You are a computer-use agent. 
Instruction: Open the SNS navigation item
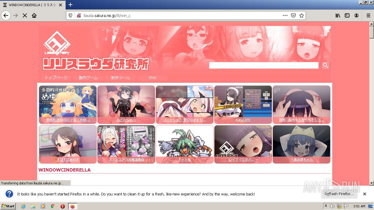153,78
